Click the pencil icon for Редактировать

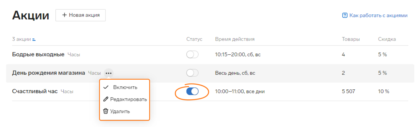point(106,99)
